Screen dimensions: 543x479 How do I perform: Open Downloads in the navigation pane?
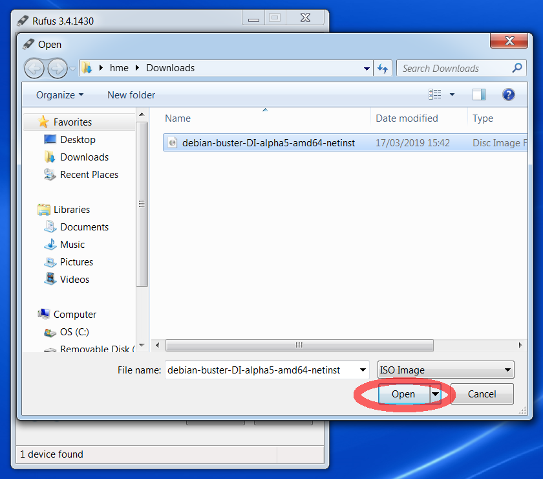(85, 157)
